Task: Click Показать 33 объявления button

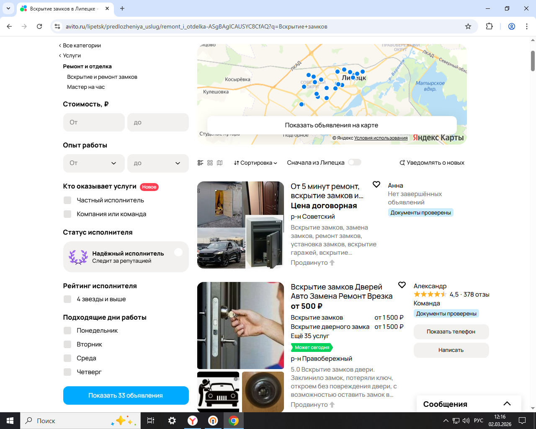Action: pos(126,395)
